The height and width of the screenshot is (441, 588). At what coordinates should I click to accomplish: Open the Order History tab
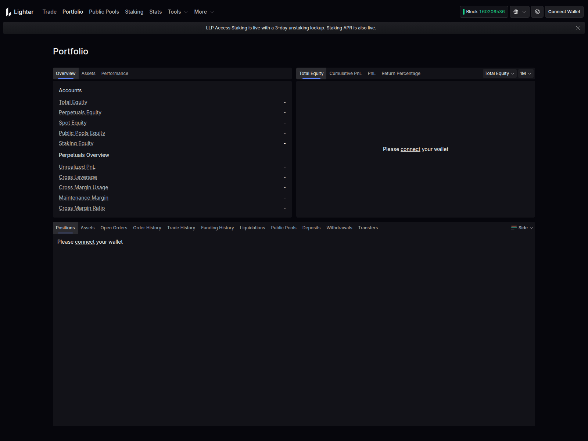(147, 228)
